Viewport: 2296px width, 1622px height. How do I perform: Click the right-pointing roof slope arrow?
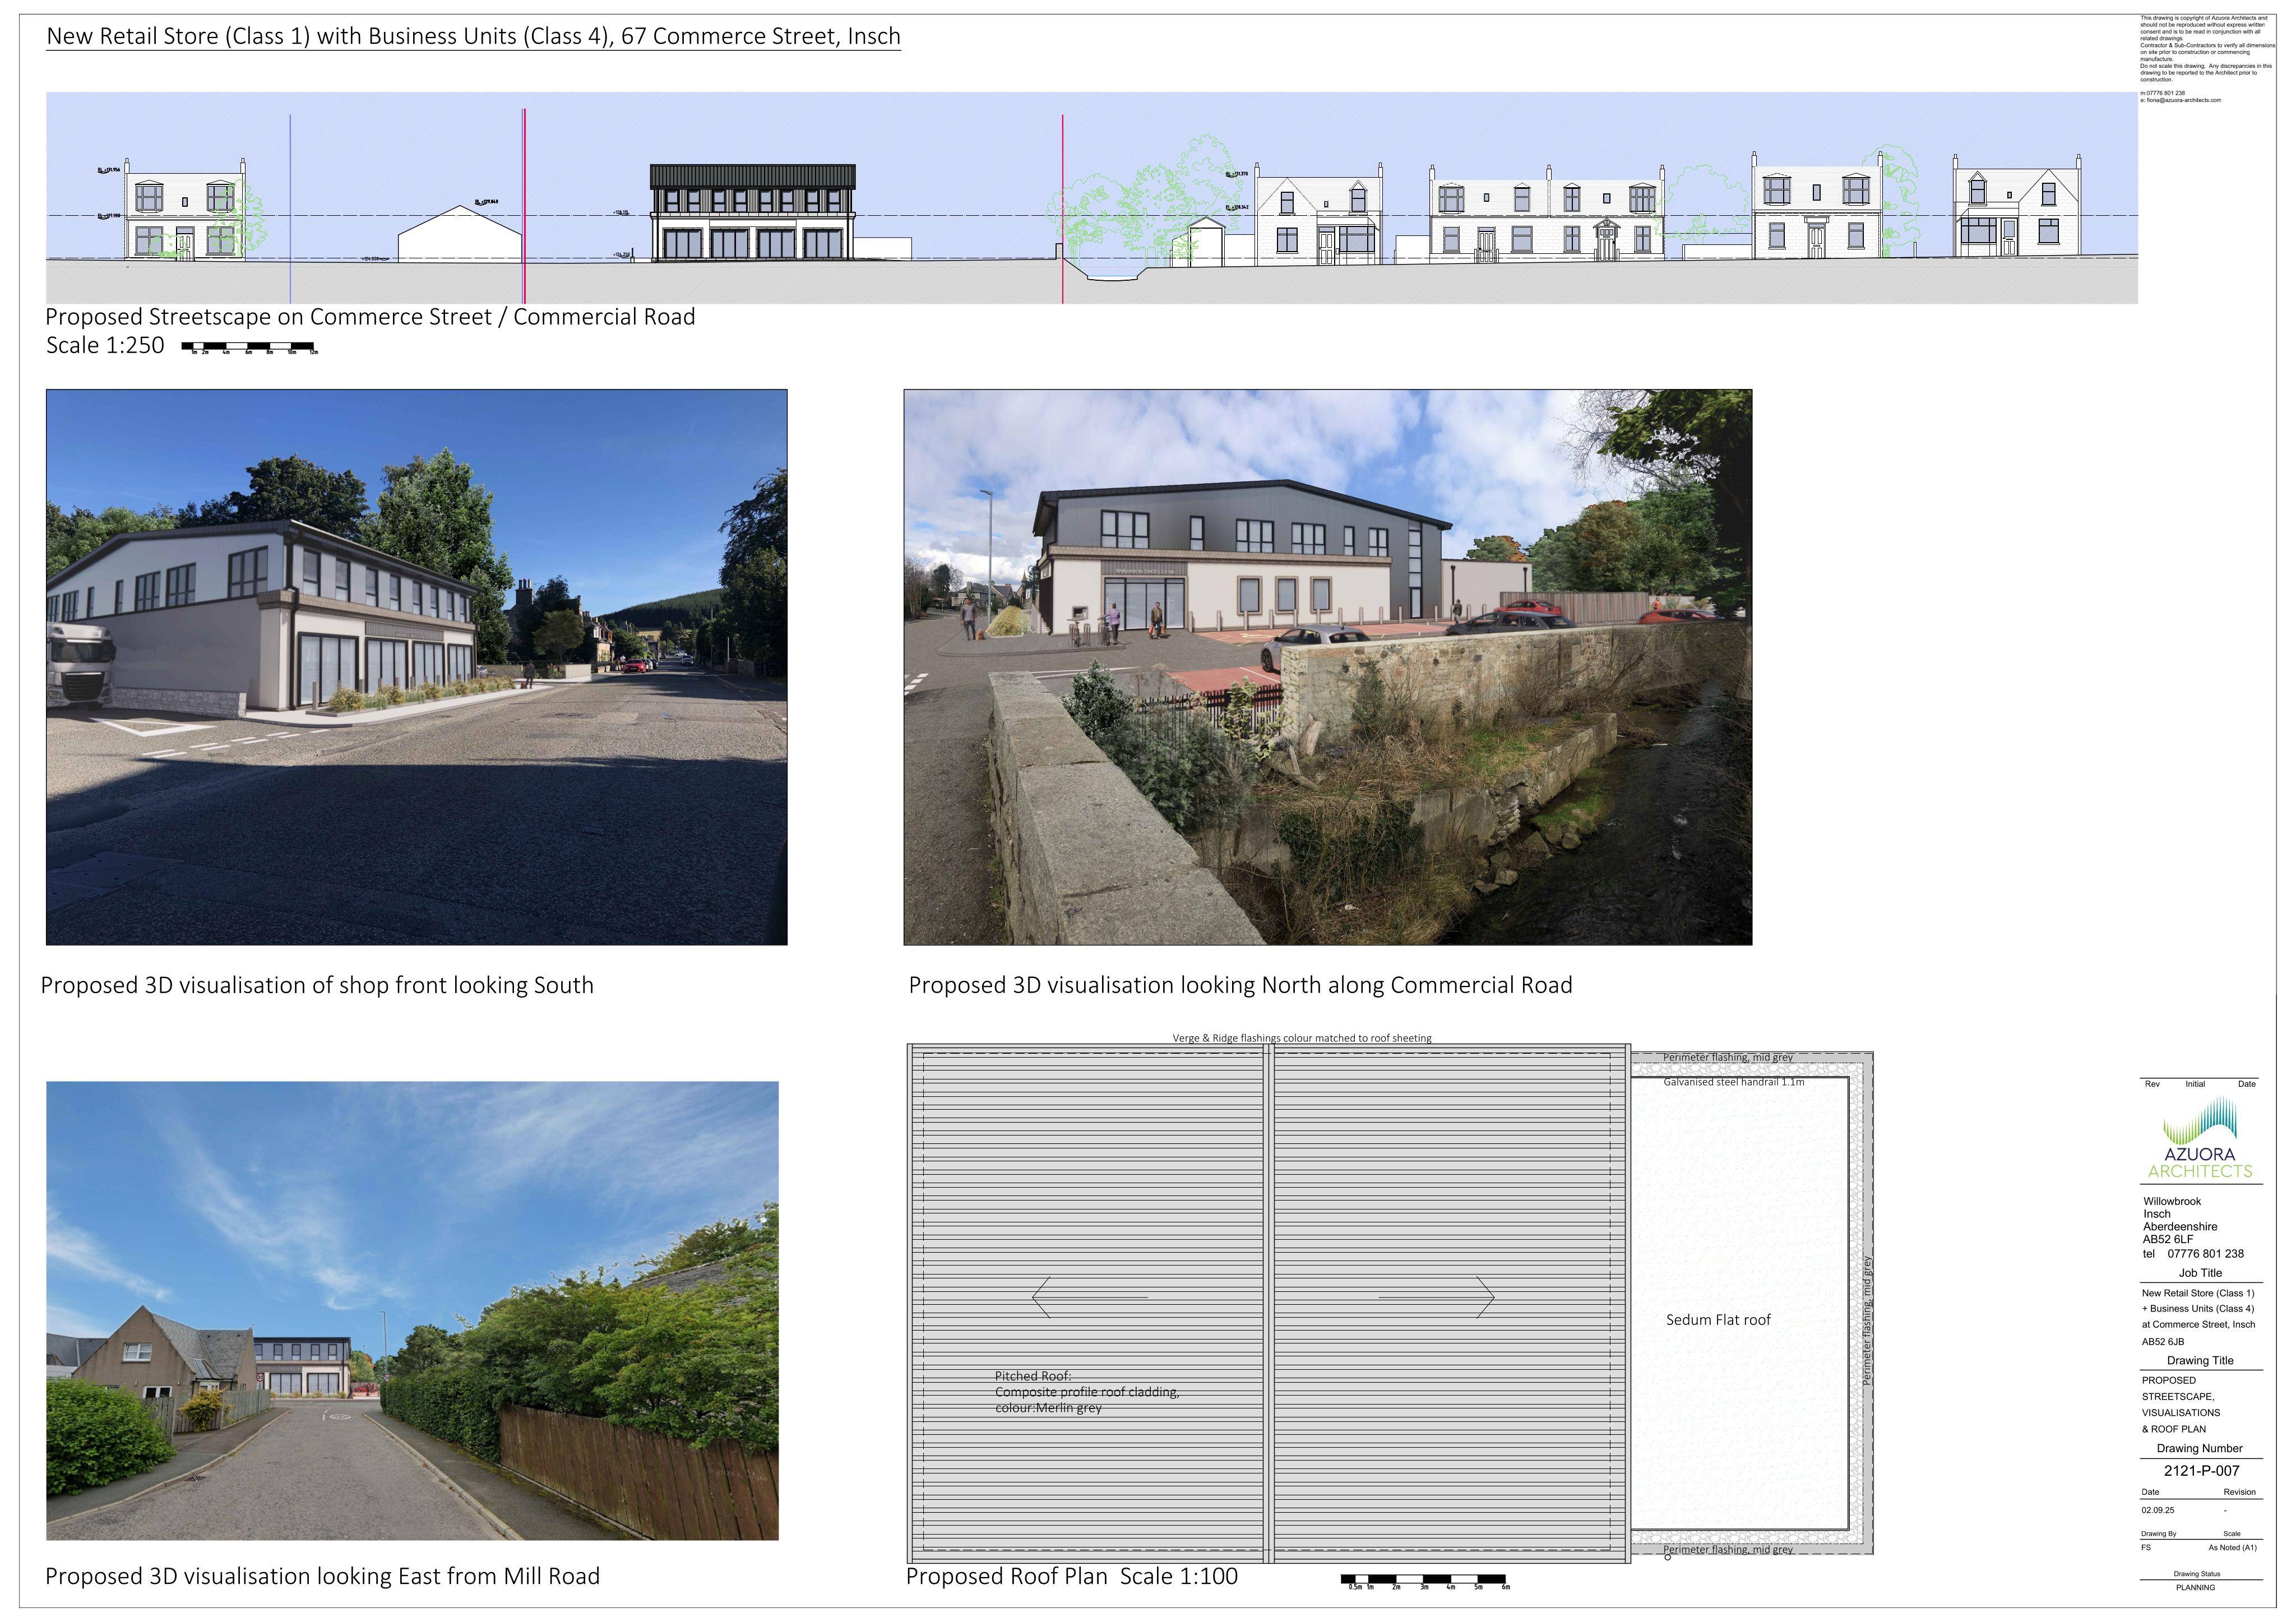pyautogui.click(x=1436, y=1297)
